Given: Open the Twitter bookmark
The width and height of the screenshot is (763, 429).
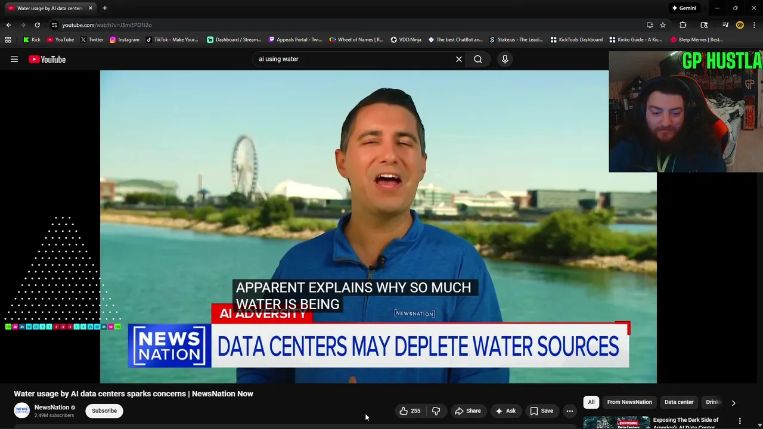Looking at the screenshot, I should (x=92, y=40).
